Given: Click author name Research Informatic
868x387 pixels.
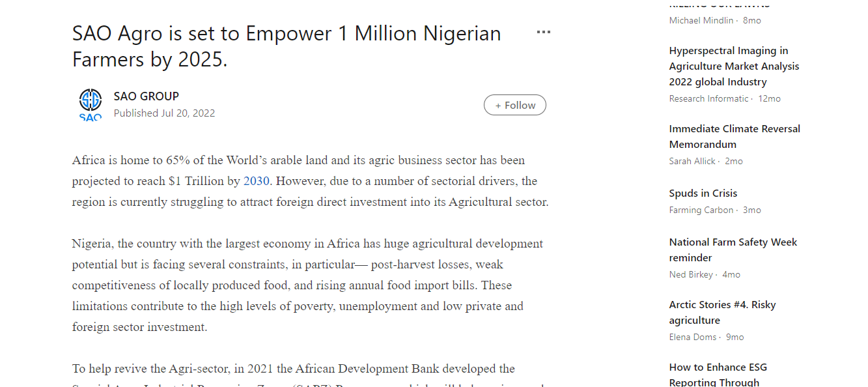Looking at the screenshot, I should click(709, 99).
